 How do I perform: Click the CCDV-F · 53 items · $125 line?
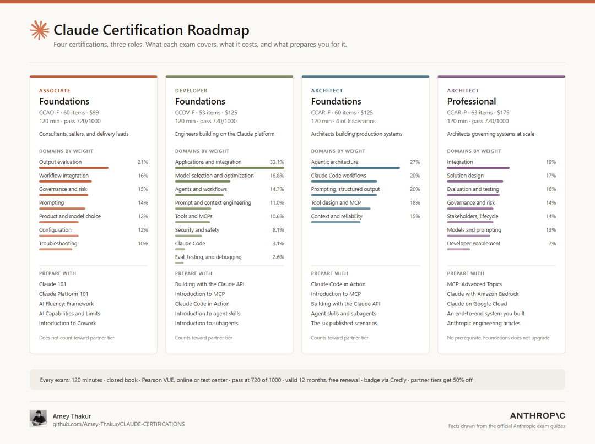click(206, 113)
